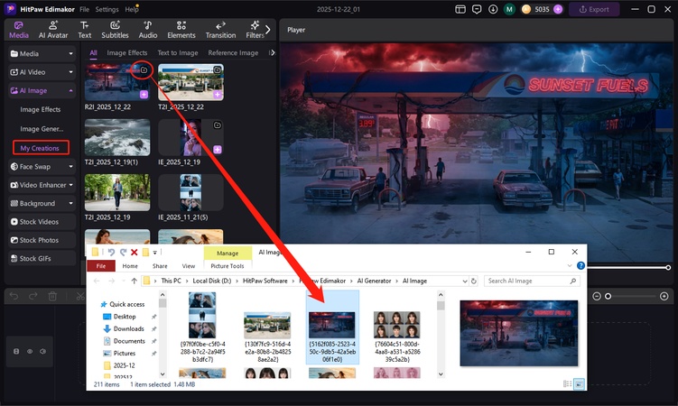Image resolution: width=678 pixels, height=406 pixels.
Task: Open My Creations in sidebar
Action: (40, 148)
